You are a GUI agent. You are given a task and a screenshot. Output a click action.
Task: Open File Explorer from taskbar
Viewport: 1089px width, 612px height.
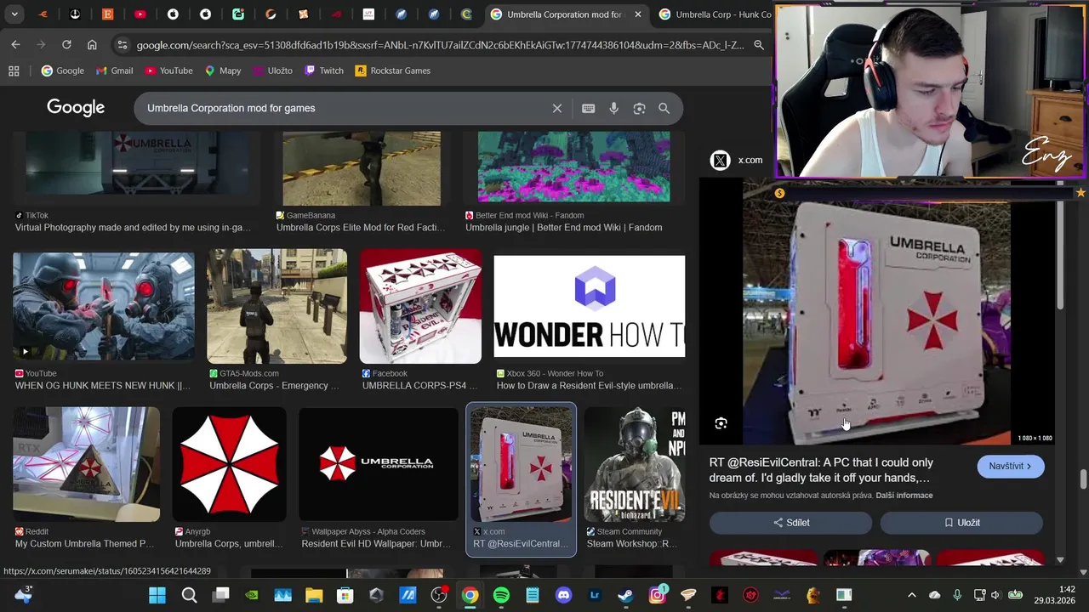tap(314, 595)
